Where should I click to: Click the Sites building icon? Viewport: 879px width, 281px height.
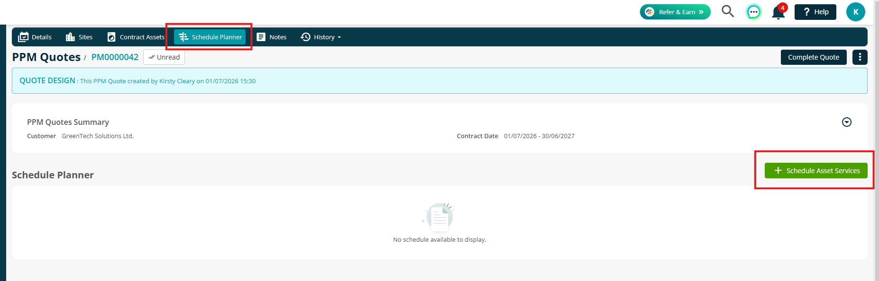70,37
